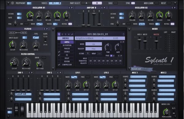Click the Filter B Resonance knob
The image size is (184, 119).
pos(24,45)
